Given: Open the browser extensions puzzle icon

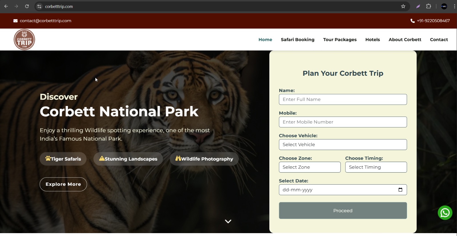Looking at the screenshot, I should tap(428, 6).
